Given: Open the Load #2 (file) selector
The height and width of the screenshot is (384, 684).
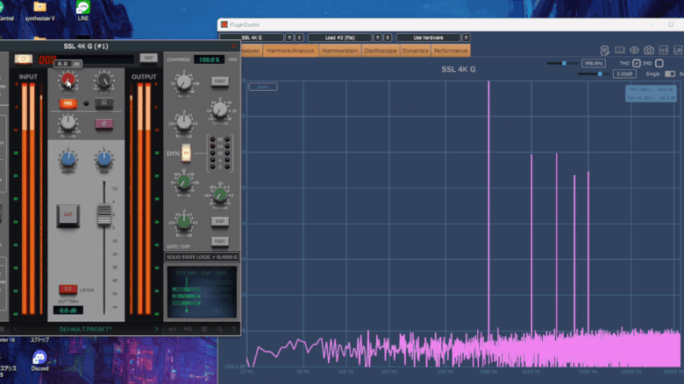Looking at the screenshot, I should 339,38.
